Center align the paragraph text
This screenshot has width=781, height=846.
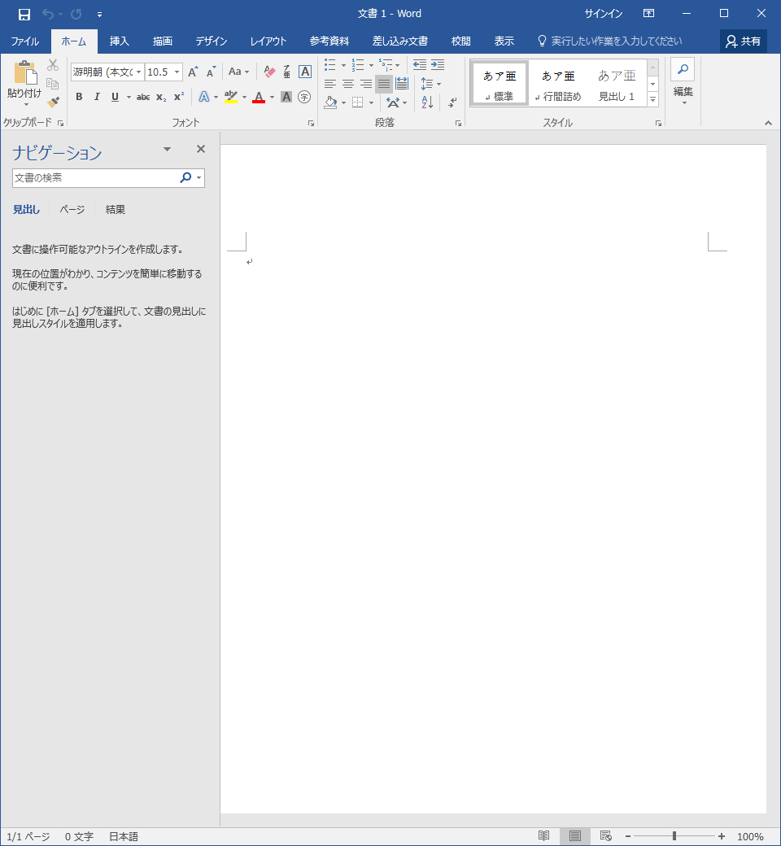pos(348,84)
